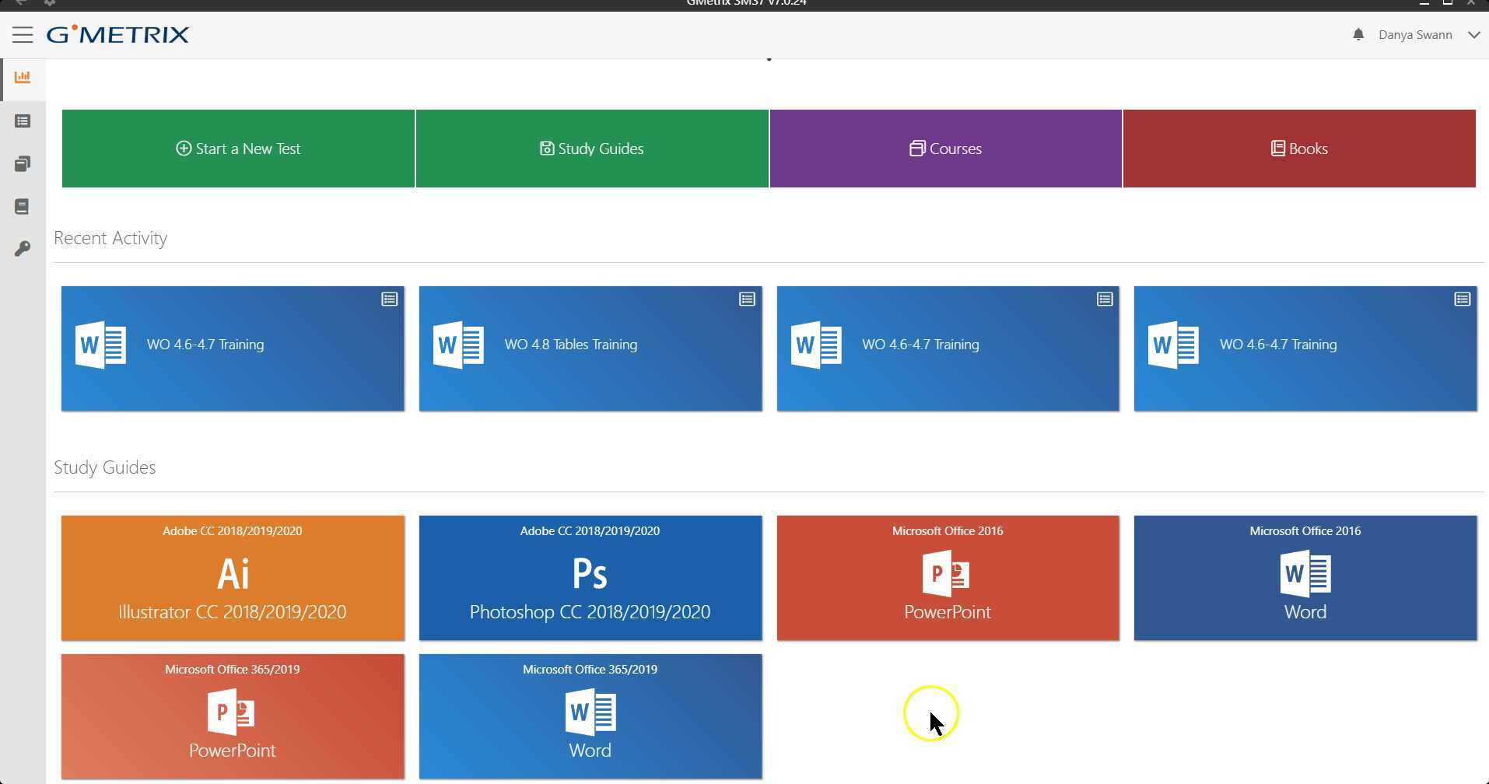Screen dimensions: 1489x784
Task: Open the WO 4.8 Tables Training activity
Action: [590, 348]
